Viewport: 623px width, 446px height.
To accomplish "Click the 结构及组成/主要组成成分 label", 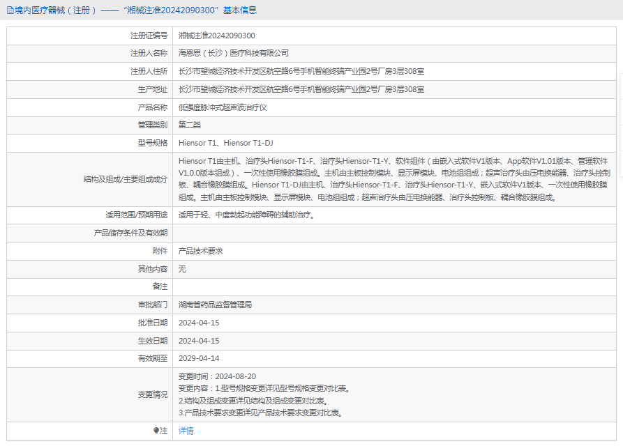I will [x=126, y=179].
